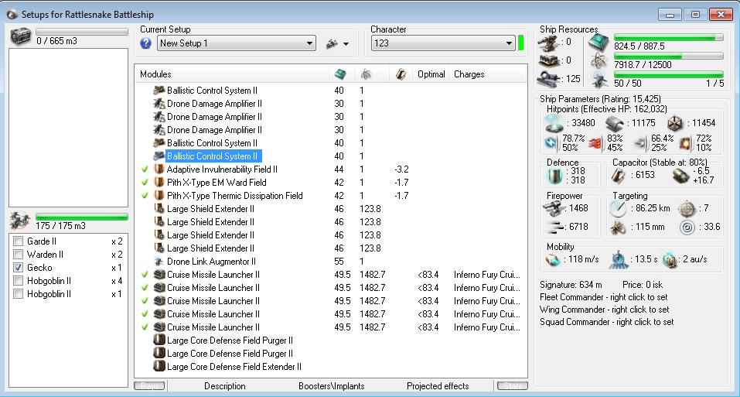Expand the arrow beside the ship icon
Image resolution: width=740 pixels, height=397 pixels.
(x=346, y=44)
